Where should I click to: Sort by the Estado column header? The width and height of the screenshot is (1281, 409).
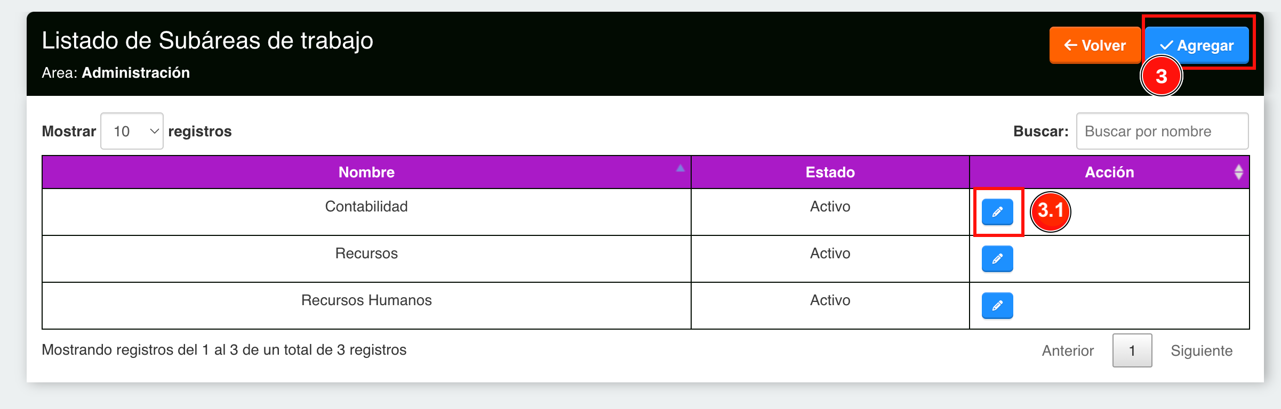coord(830,172)
